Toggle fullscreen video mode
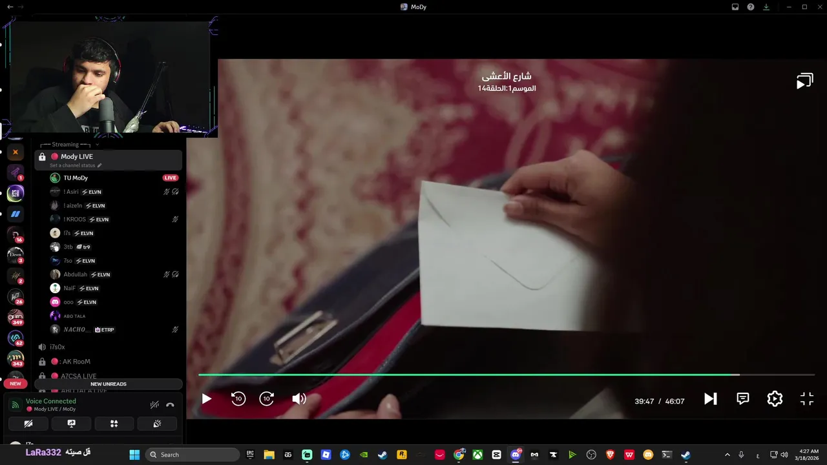 807,399
